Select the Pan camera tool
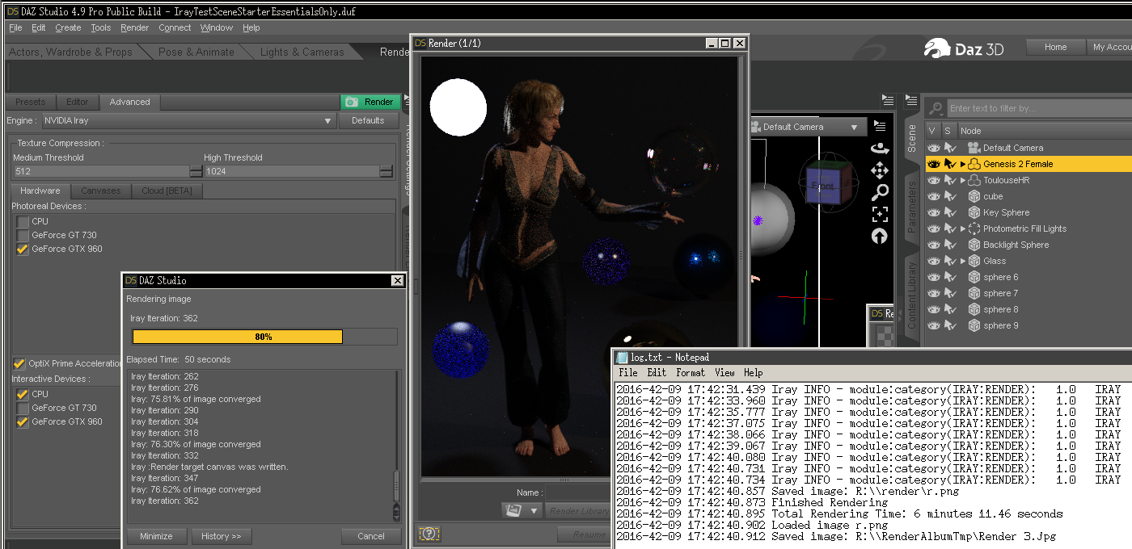Viewport: 1132px width, 549px height. (x=880, y=170)
